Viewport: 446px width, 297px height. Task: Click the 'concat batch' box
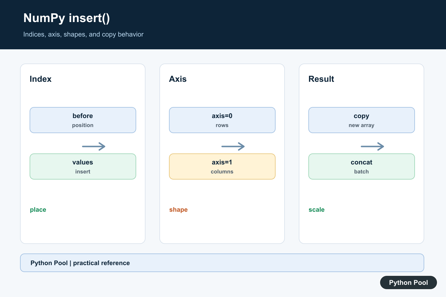tap(362, 166)
